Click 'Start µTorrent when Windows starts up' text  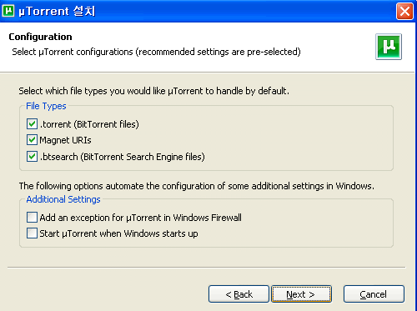point(118,233)
